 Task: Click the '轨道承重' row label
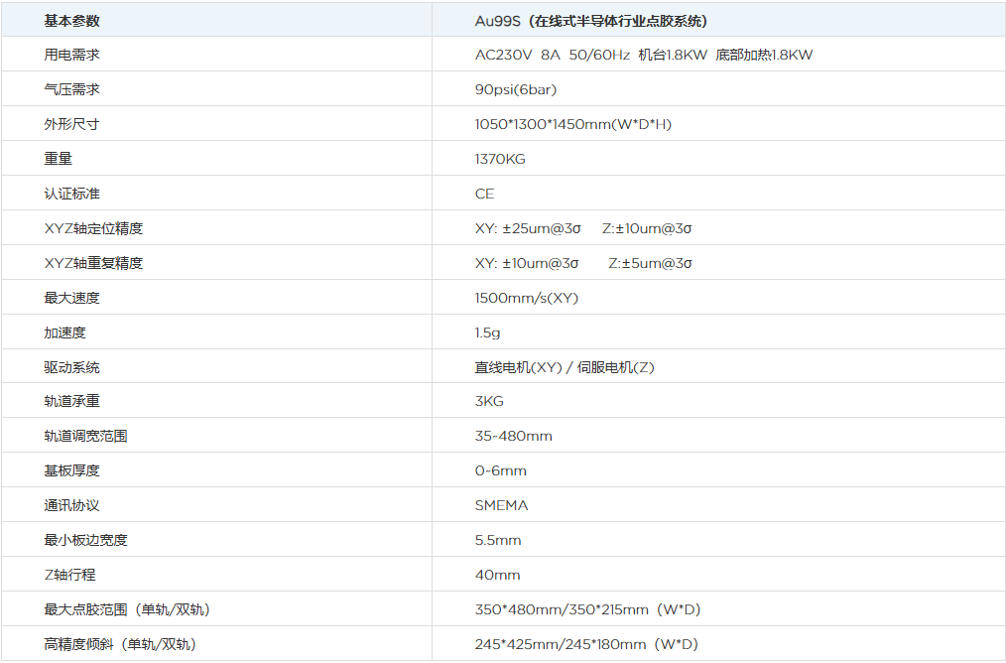click(71, 401)
